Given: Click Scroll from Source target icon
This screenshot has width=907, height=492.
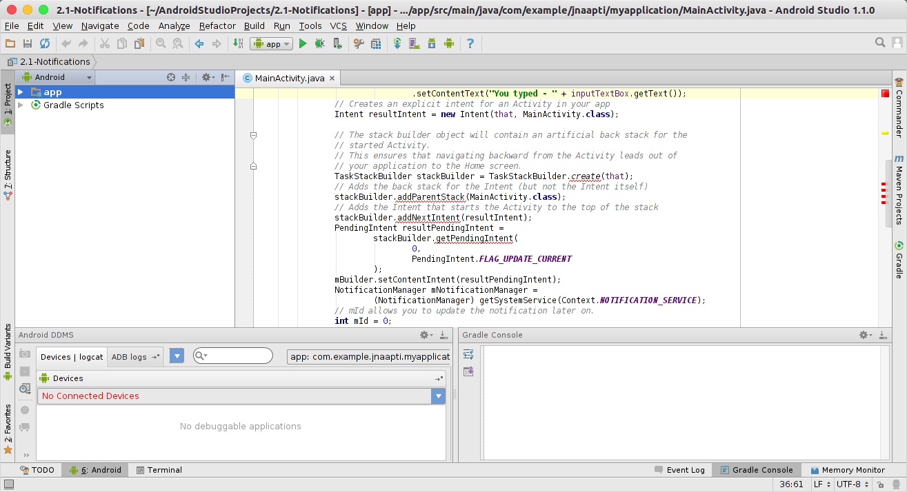Looking at the screenshot, I should point(171,77).
